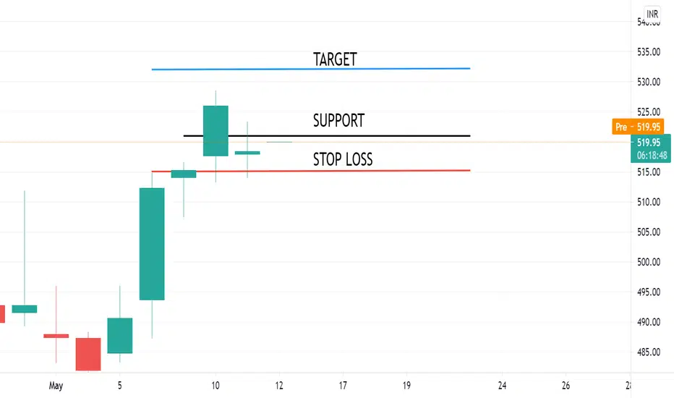Click the 19 date marker on time axis
The image size is (674, 398).
[x=406, y=386]
